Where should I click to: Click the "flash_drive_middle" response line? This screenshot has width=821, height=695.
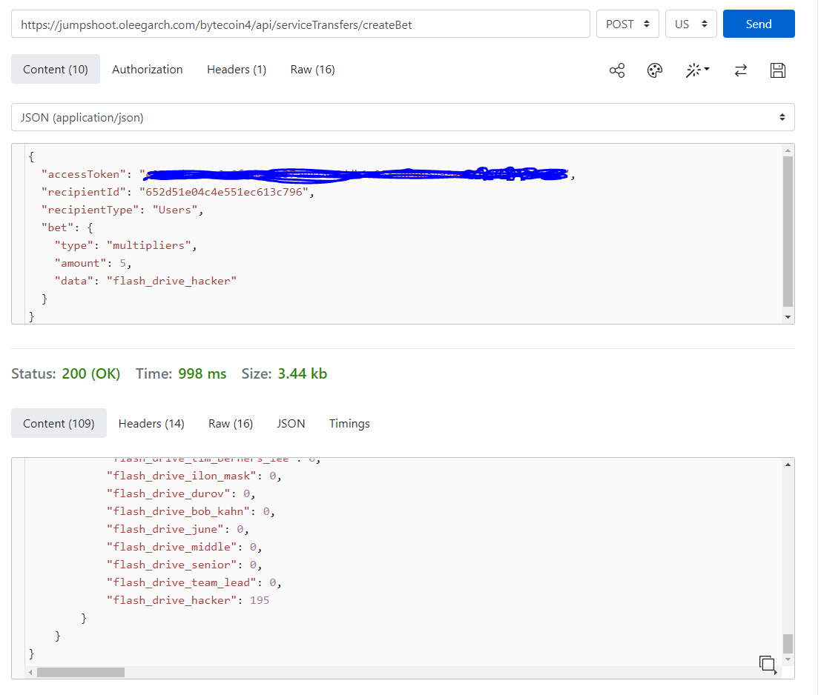(x=184, y=547)
